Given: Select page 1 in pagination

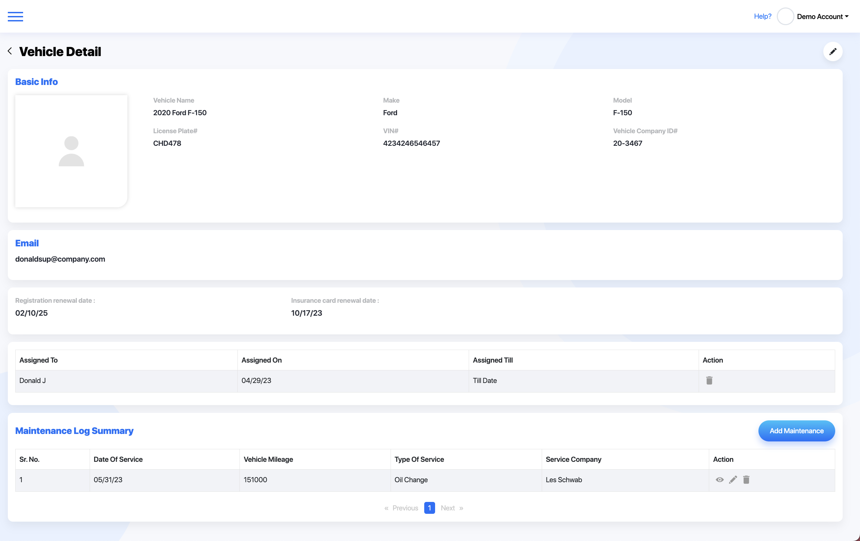Looking at the screenshot, I should (x=429, y=508).
